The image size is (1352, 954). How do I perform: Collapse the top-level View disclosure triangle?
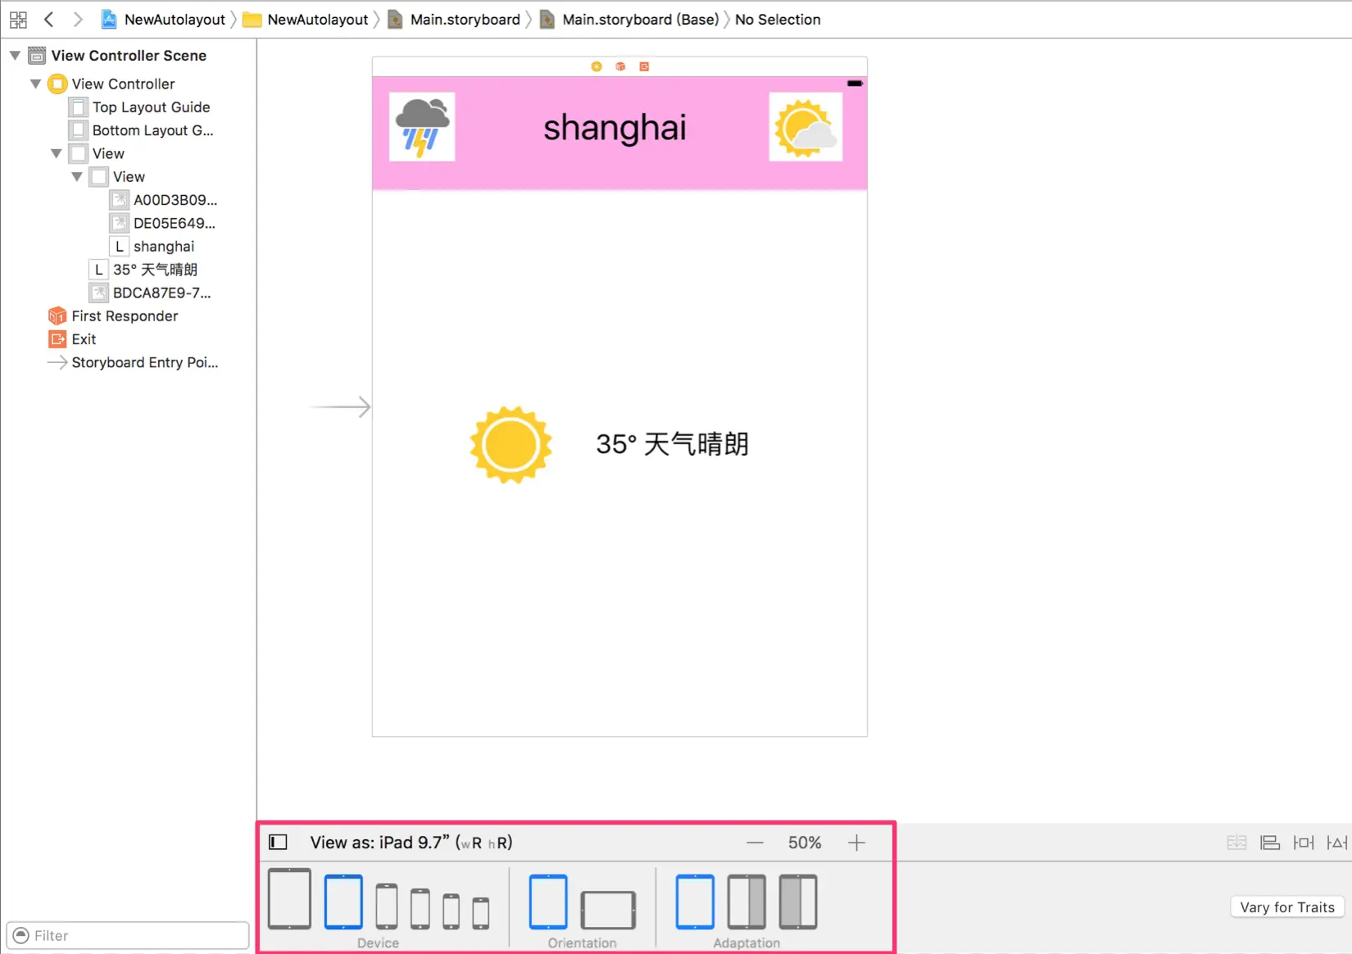click(56, 153)
